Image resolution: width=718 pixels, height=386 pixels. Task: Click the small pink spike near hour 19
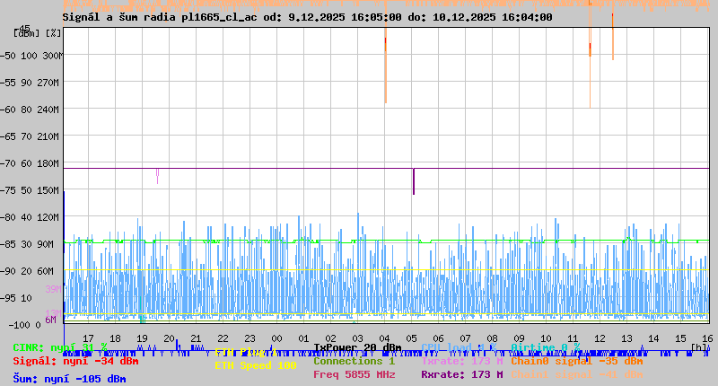pos(157,174)
